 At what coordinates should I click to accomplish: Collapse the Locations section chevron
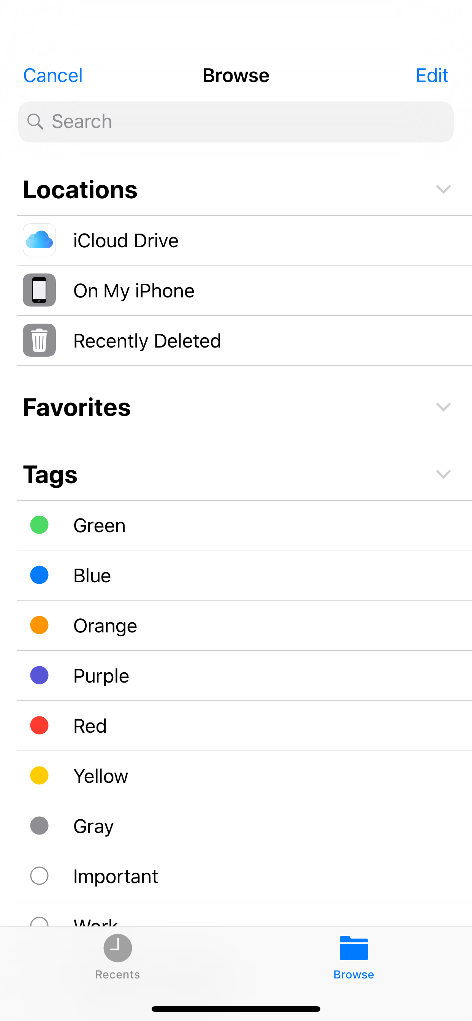pyautogui.click(x=443, y=190)
